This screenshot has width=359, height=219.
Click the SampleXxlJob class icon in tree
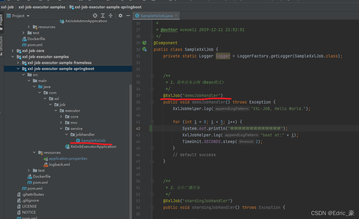click(78, 141)
